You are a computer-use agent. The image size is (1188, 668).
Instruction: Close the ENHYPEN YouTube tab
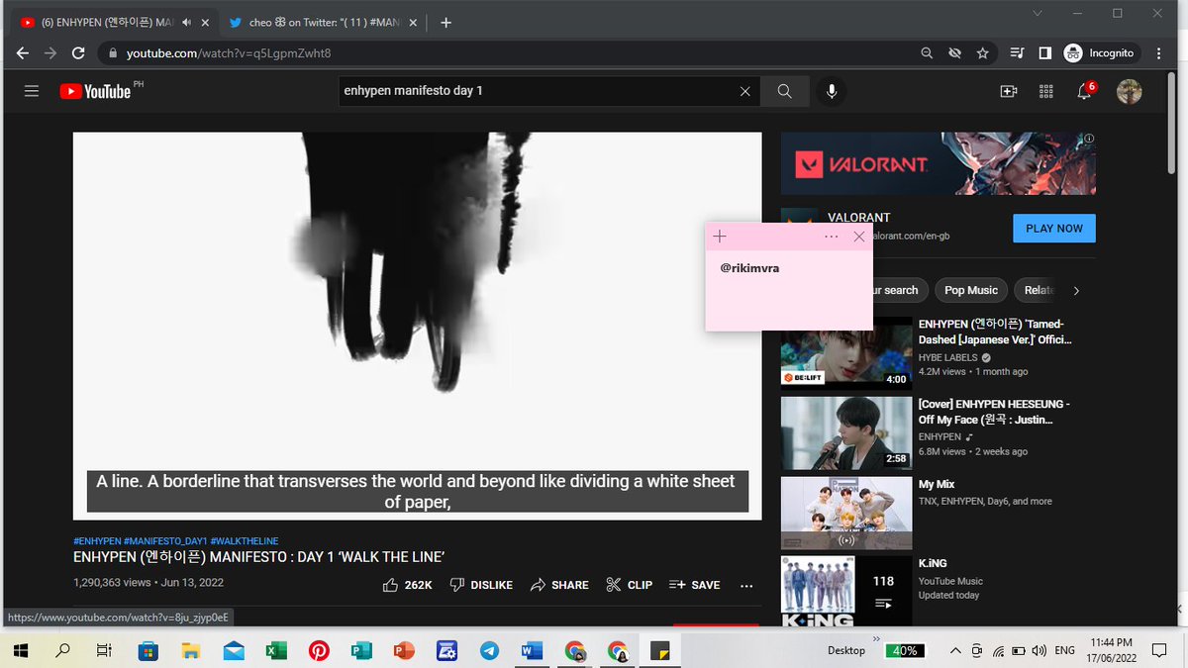click(205, 23)
